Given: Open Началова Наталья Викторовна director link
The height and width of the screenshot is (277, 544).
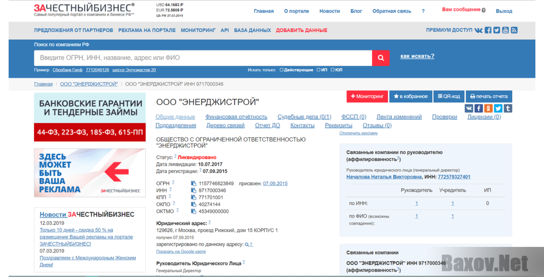Looking at the screenshot, I should click(x=384, y=177).
